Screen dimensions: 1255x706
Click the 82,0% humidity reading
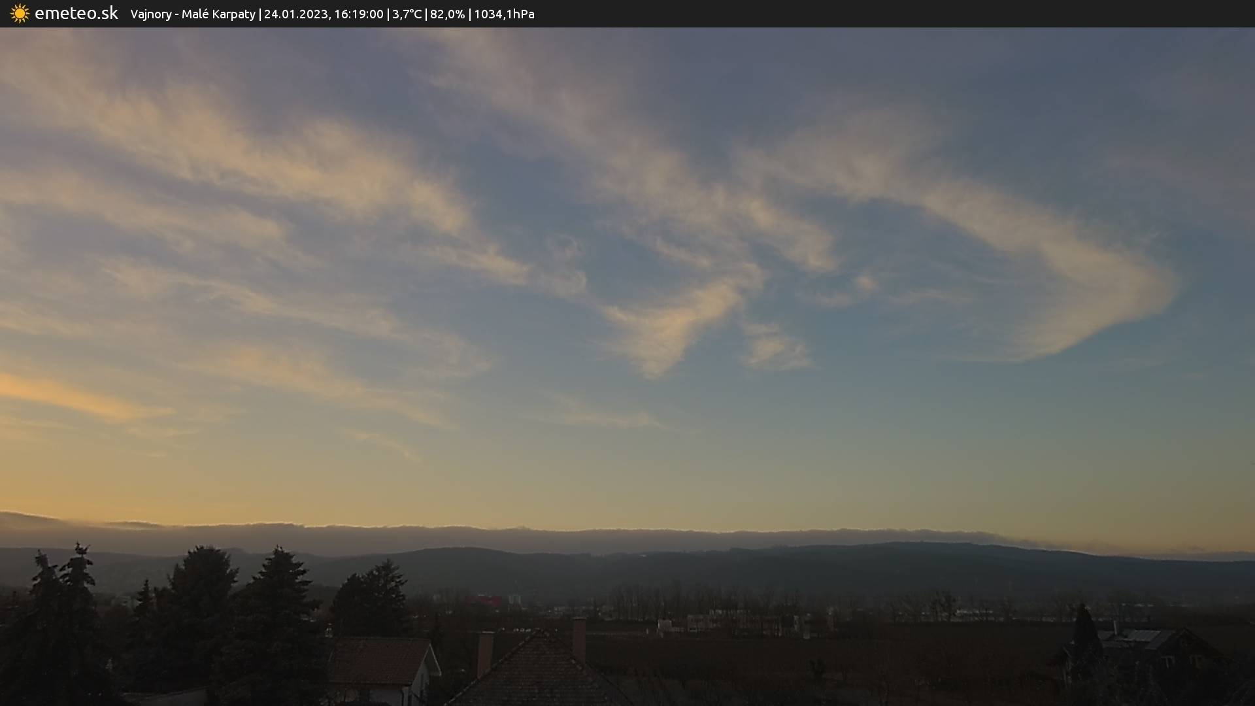[x=447, y=14]
